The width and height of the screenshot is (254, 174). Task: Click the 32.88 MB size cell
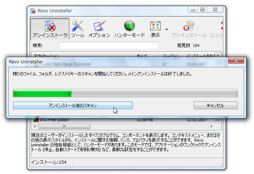pos(145,120)
